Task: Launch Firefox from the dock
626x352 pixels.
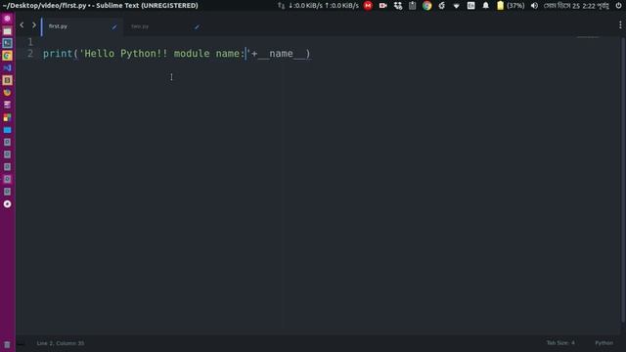Action: click(x=7, y=93)
